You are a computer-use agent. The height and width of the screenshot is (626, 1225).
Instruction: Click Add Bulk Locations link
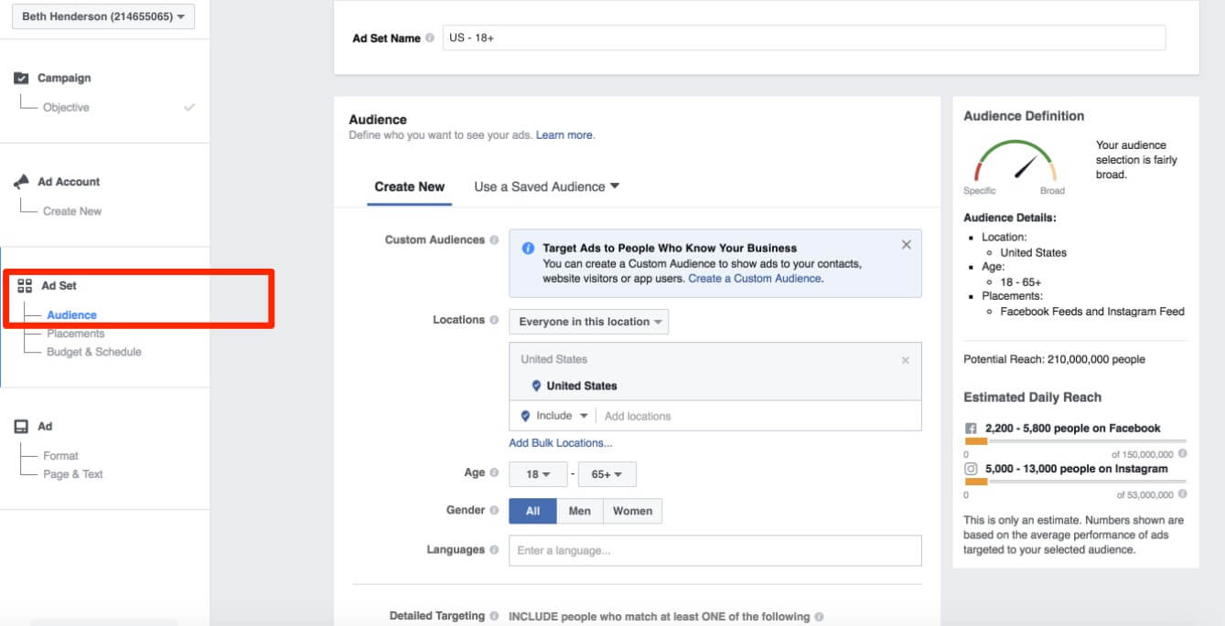click(x=560, y=443)
